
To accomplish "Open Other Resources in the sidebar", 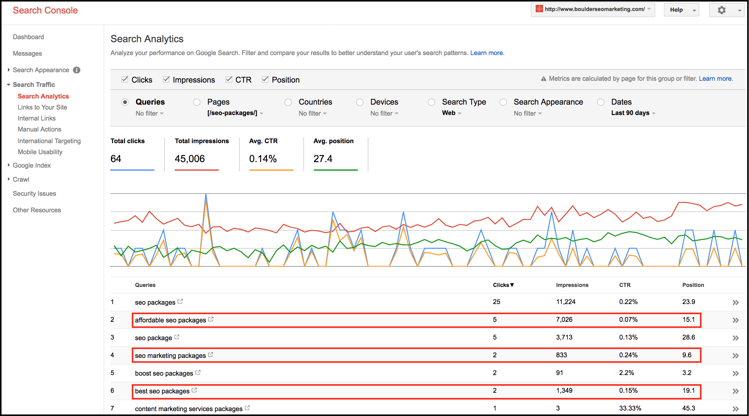I will (37, 210).
